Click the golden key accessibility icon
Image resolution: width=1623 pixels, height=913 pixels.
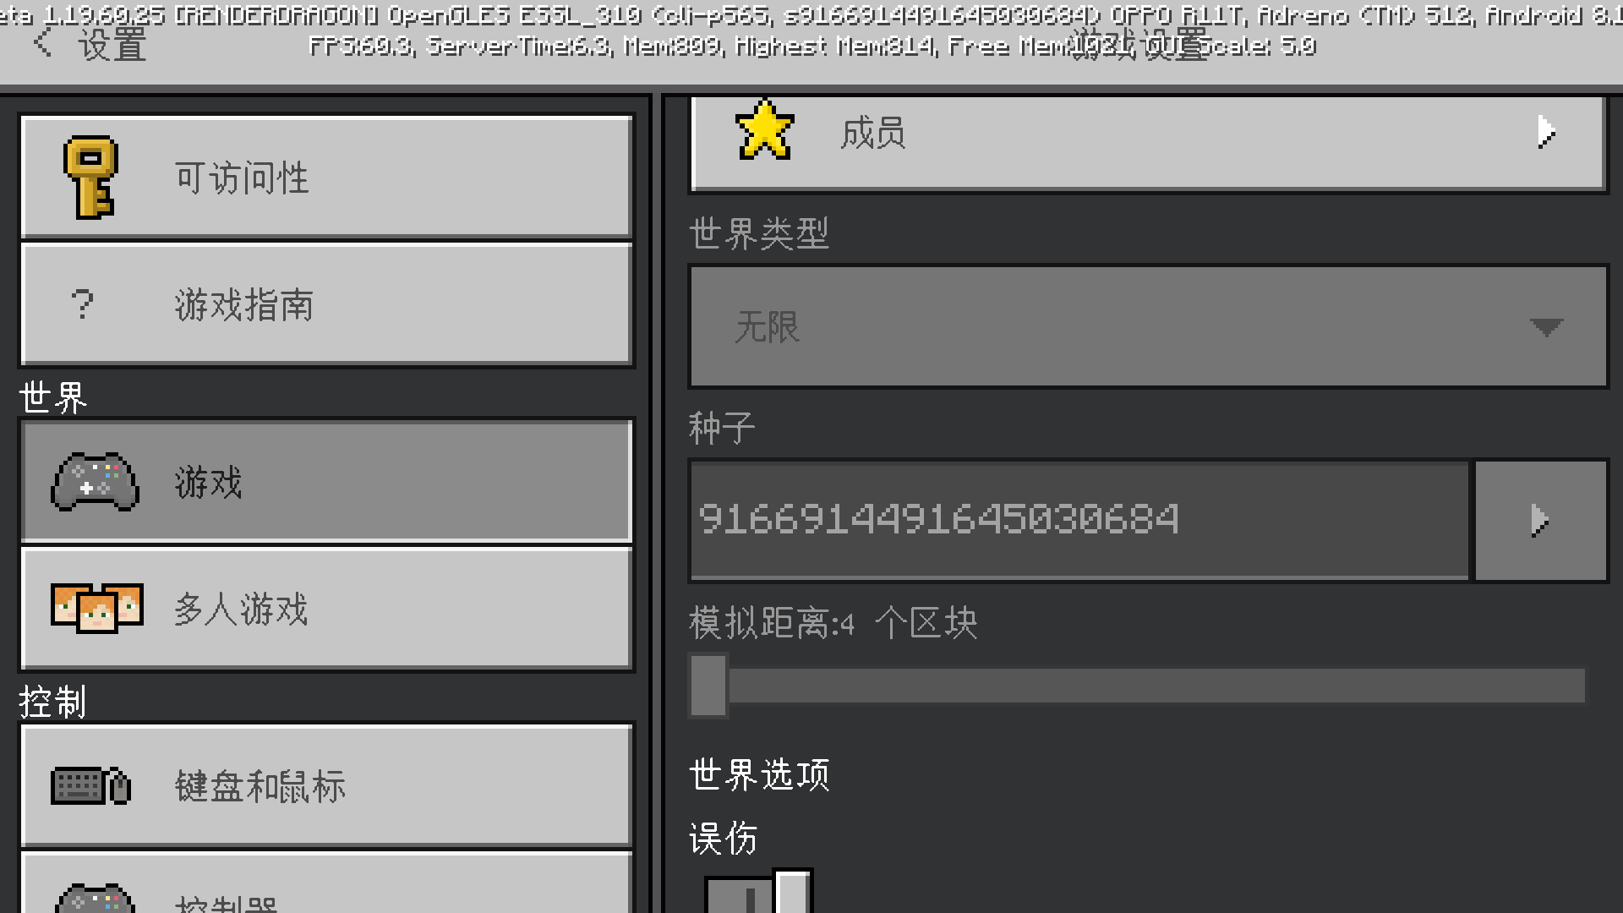[90, 178]
